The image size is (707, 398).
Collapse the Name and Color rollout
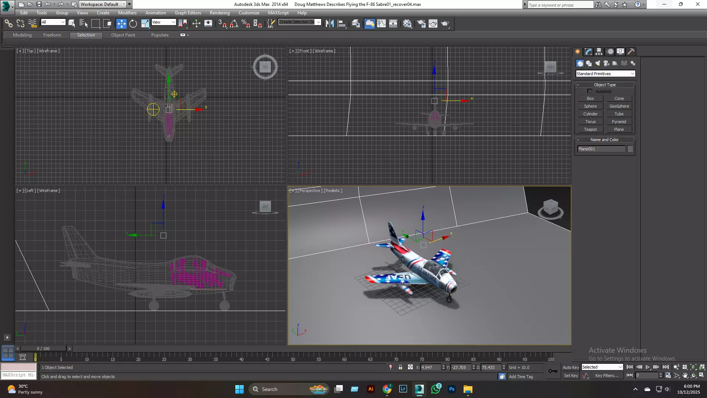605,140
